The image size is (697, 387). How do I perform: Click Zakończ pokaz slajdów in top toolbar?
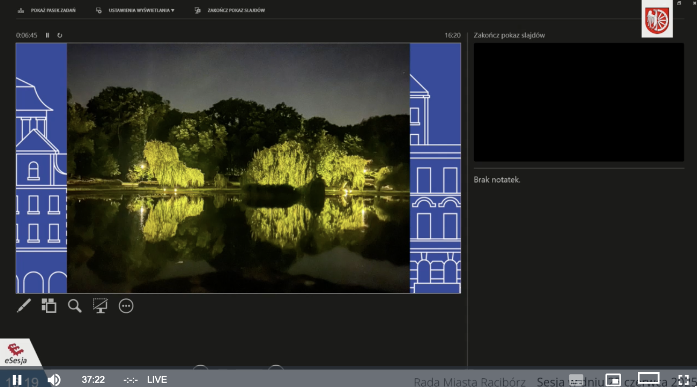(235, 10)
